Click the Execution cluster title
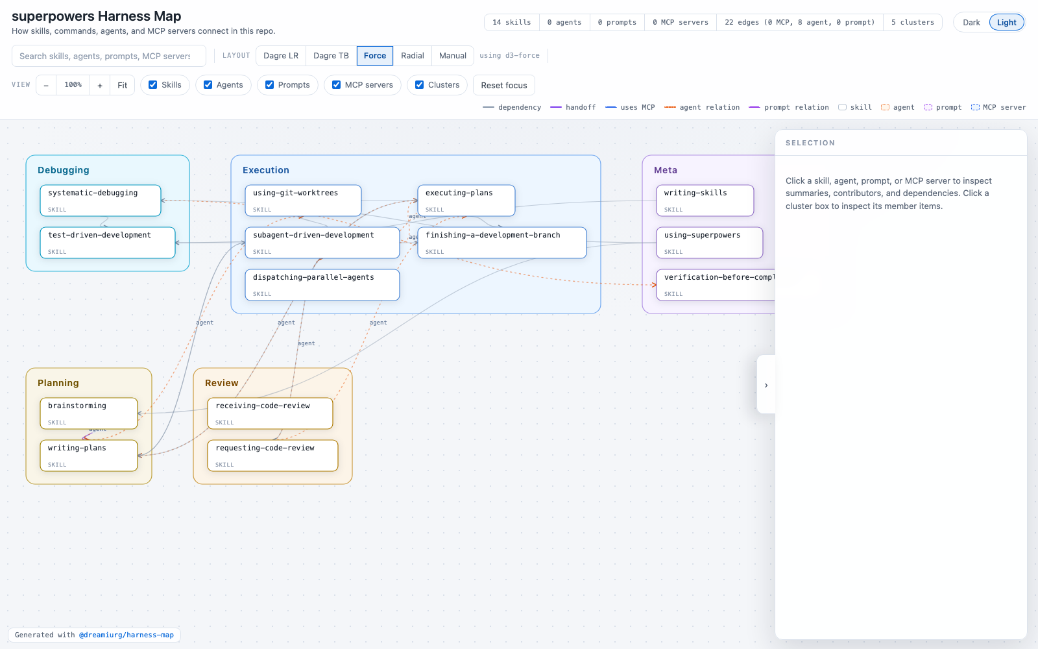This screenshot has height=649, width=1038. pos(266,170)
